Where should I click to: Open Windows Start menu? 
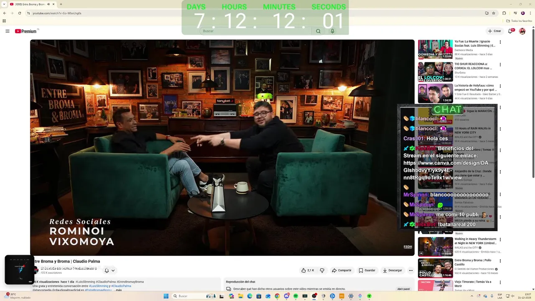tap(166, 296)
